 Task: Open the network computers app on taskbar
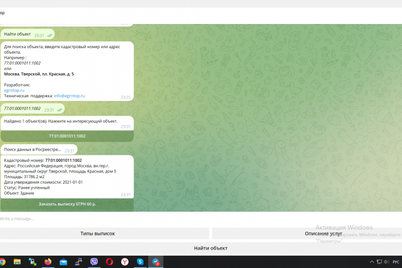click(x=79, y=262)
